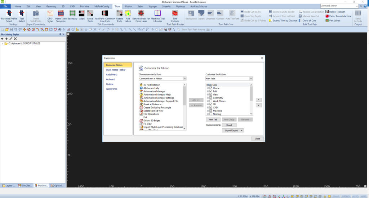Viewport: 369px width, 198px height.
Task: Click Extend/Trim by Distance command
Action: pyautogui.click(x=283, y=20)
